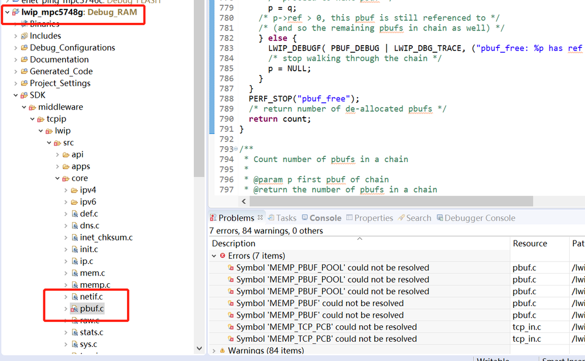
Task: Select the memp.c file
Action: (x=95, y=285)
